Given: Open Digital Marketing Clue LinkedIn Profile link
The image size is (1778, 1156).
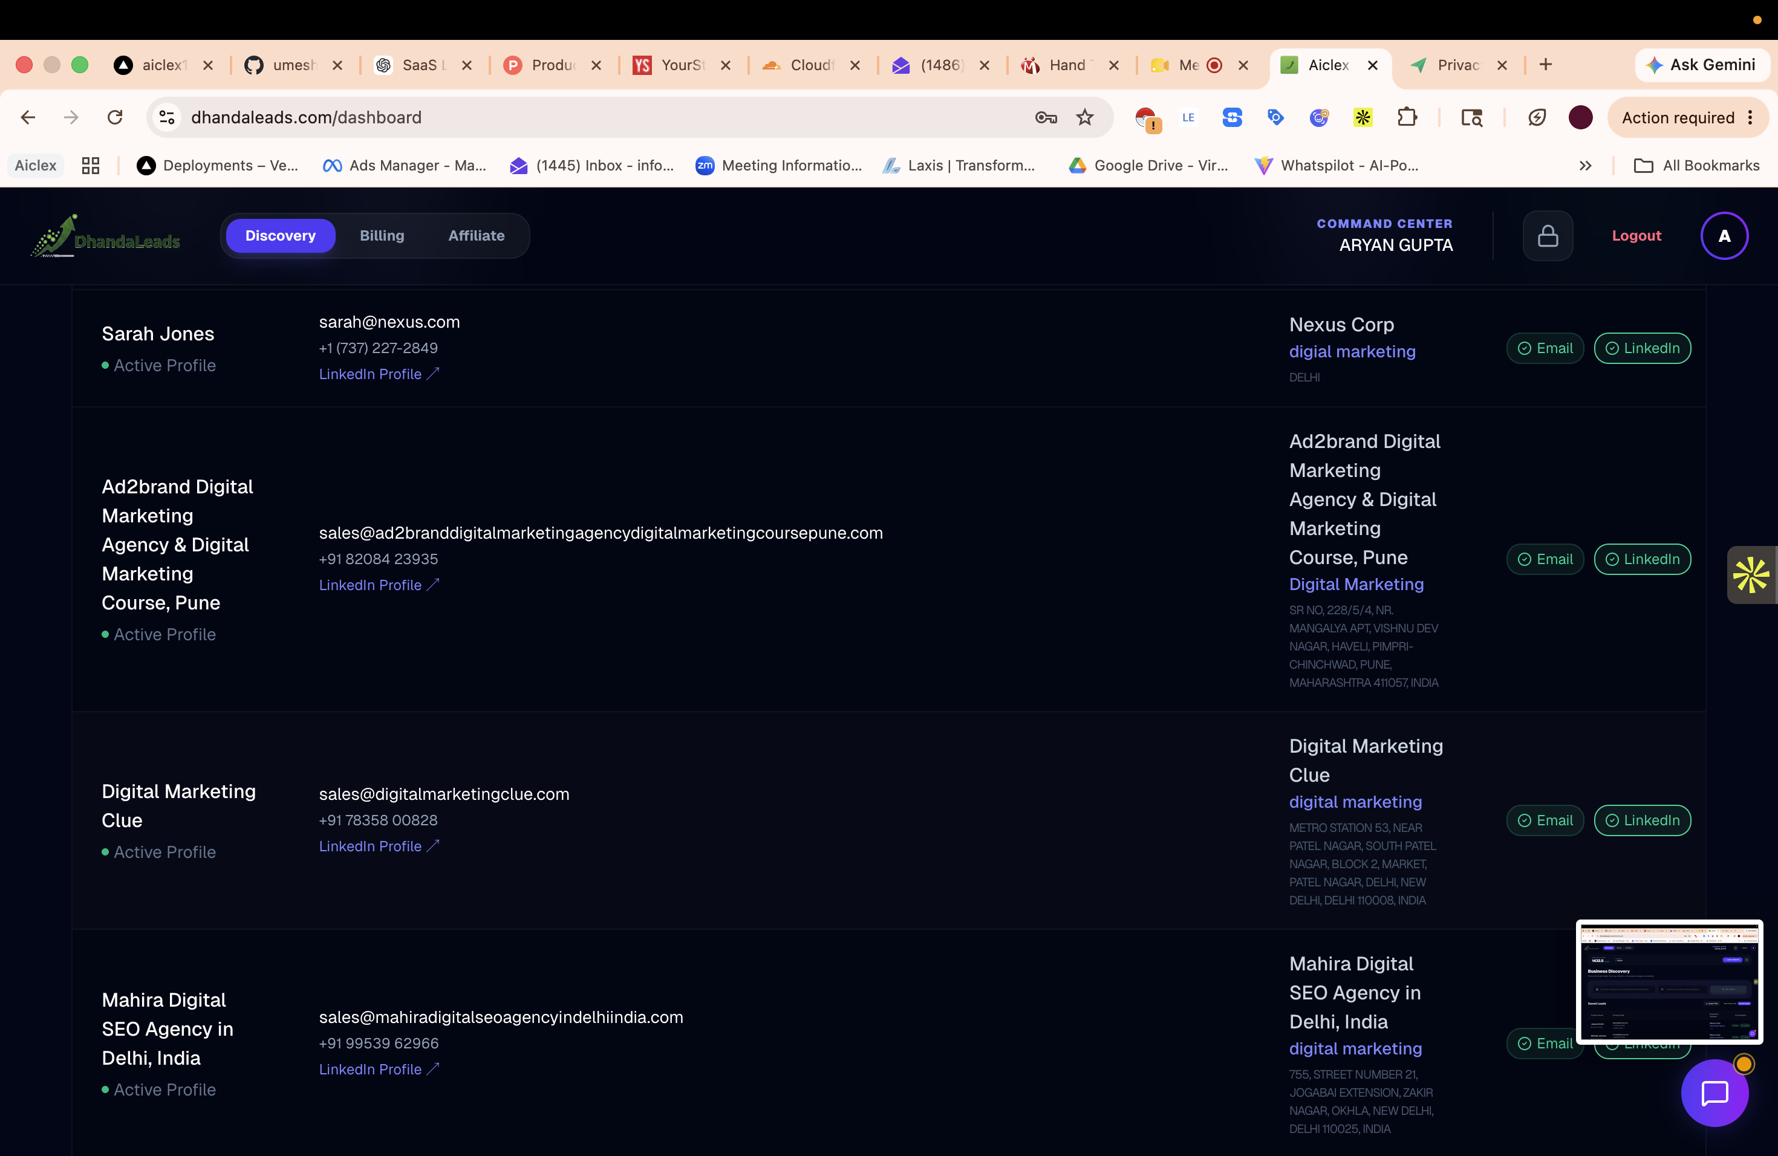Looking at the screenshot, I should [x=379, y=846].
